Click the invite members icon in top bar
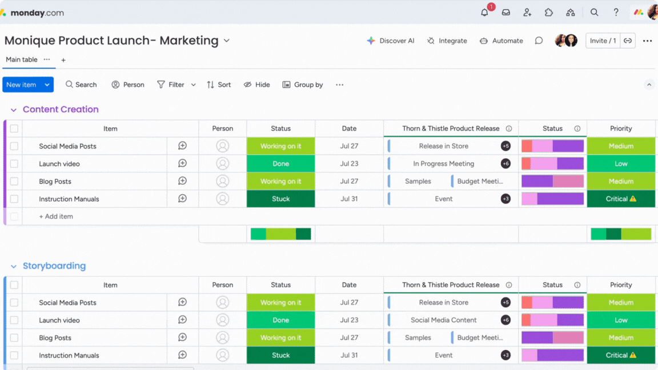This screenshot has height=370, width=658. coord(527,13)
